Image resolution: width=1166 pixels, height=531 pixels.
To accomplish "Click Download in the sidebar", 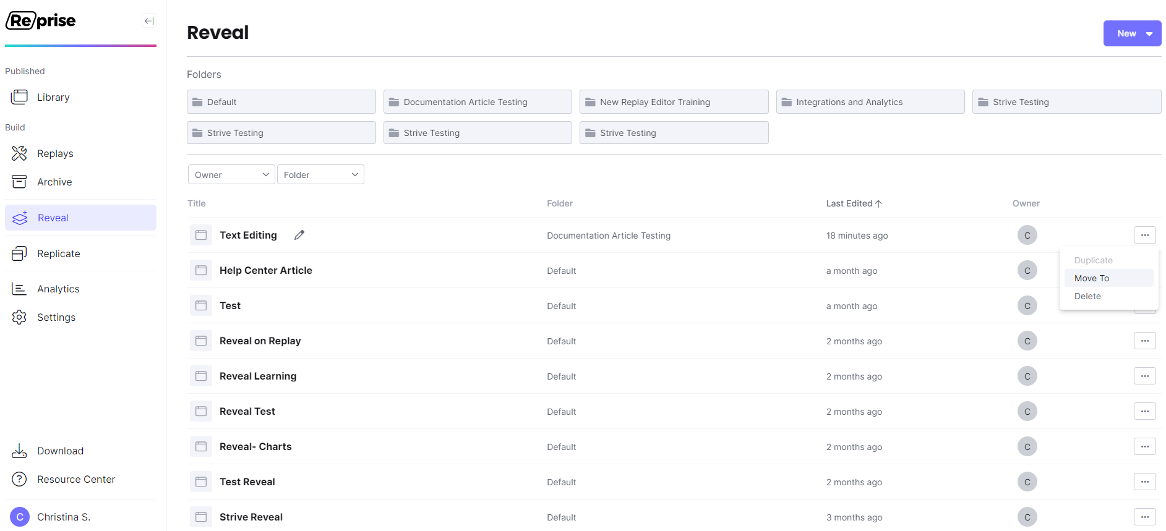I will [x=80, y=451].
